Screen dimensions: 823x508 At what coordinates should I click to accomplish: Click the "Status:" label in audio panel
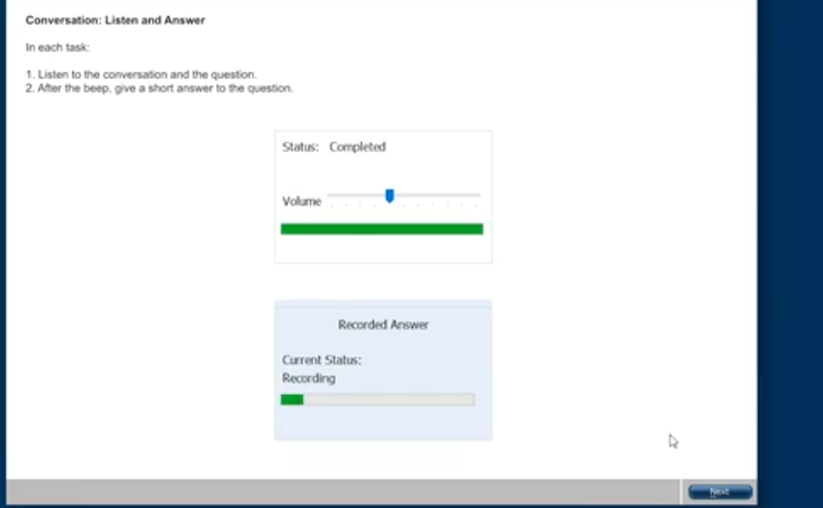coord(301,147)
